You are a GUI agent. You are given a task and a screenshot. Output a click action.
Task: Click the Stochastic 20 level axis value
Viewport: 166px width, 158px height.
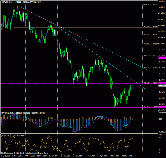(160, 150)
